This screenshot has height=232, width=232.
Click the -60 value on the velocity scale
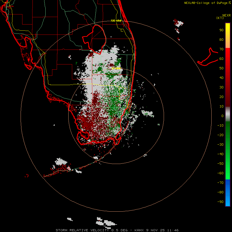pos(220,173)
